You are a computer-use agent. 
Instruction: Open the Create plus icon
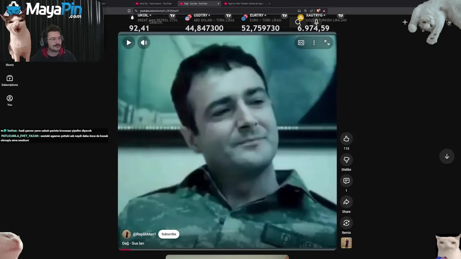[x=405, y=22]
